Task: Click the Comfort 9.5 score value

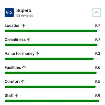Action: click(97, 81)
